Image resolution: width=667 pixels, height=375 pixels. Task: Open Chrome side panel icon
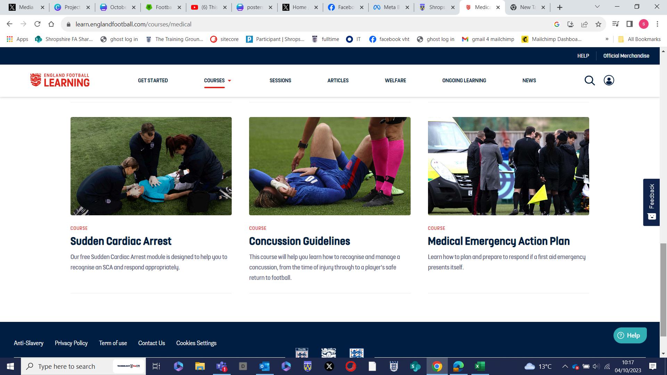629,24
